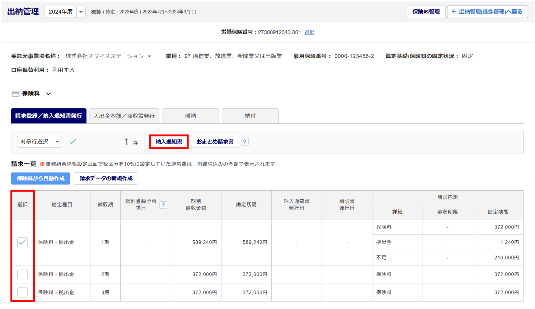Click the 納入通知書 button
This screenshot has width=535, height=309.
pos(169,142)
